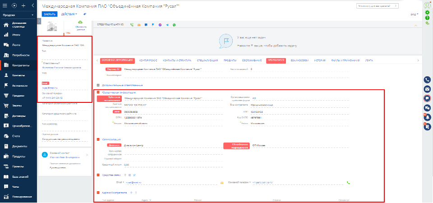Viewport: 433px width, 203px height.
Task: Click the Twitter icon in Средства связи
Action: coord(134,175)
